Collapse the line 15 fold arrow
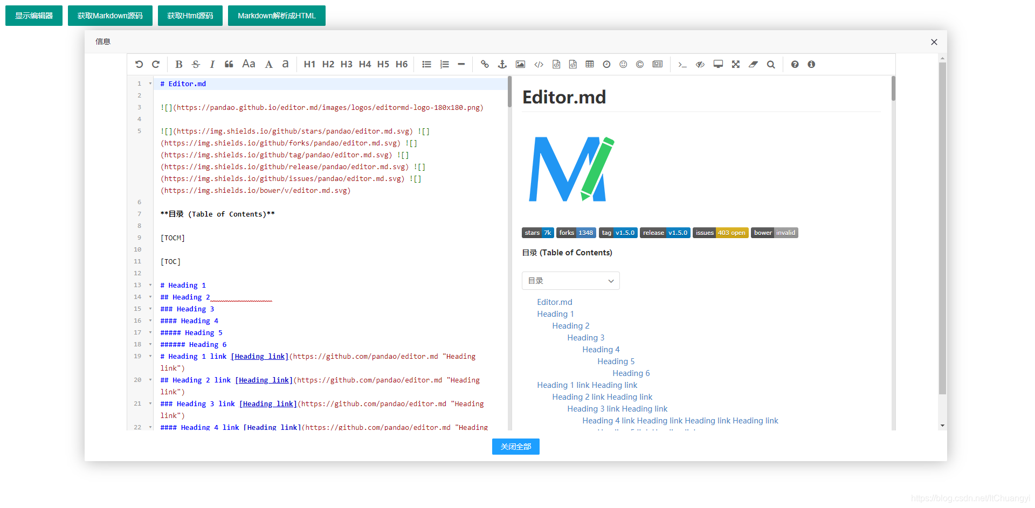 tap(150, 309)
